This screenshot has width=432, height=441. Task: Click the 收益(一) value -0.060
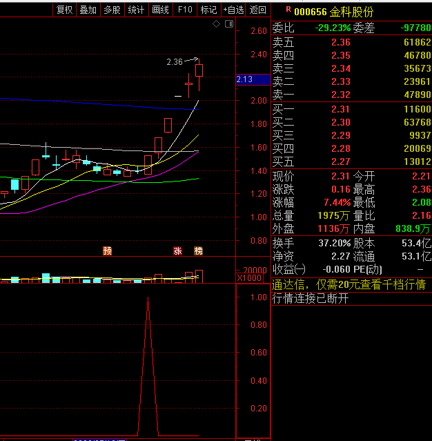point(336,269)
